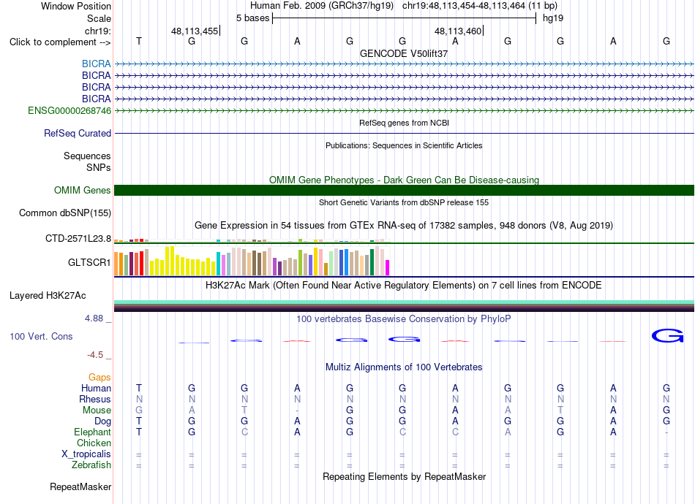Image resolution: width=695 pixels, height=504 pixels.
Task: Select the Chicken alignment row label
Action: 94,443
